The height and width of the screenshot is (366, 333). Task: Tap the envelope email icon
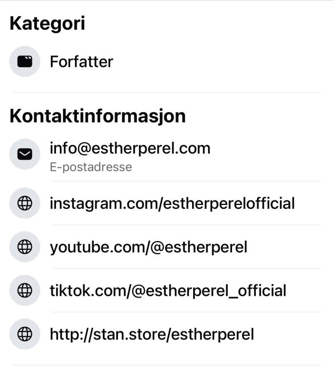(25, 154)
